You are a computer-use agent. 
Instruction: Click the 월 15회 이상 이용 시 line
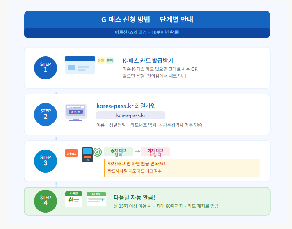click(x=166, y=206)
